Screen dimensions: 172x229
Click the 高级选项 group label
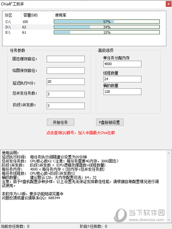pos(105,50)
